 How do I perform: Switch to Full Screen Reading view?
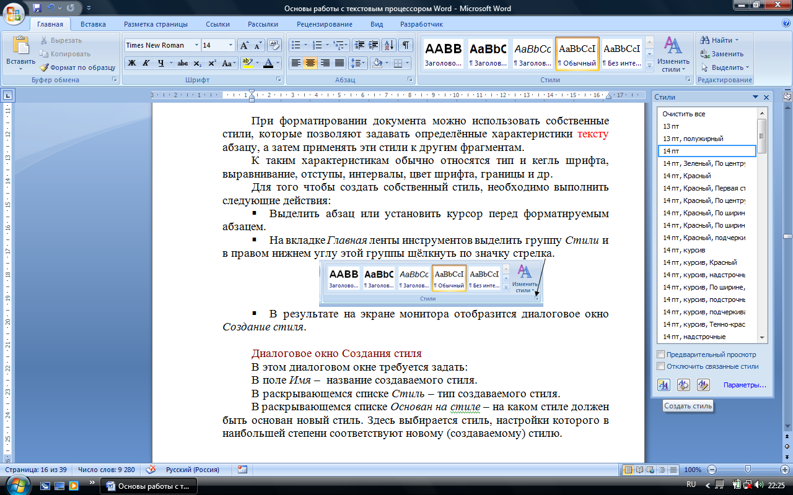coord(640,470)
